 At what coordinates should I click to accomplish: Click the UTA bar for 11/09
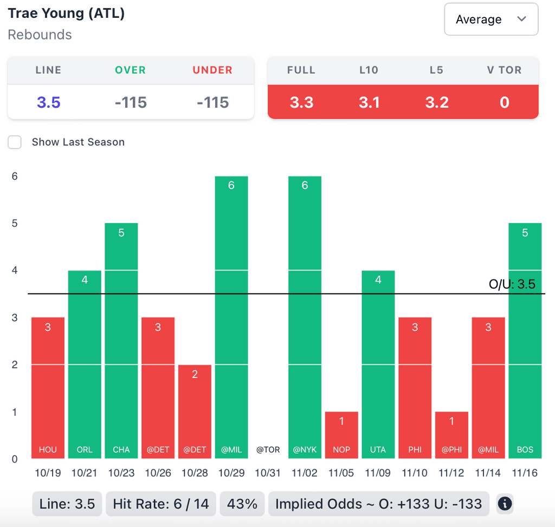click(x=378, y=365)
